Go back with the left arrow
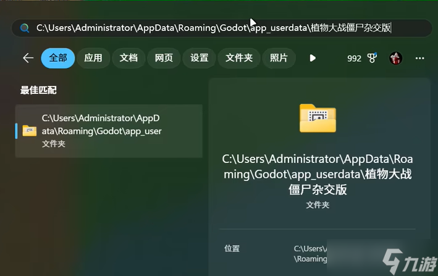This screenshot has width=438, height=276. [28, 58]
